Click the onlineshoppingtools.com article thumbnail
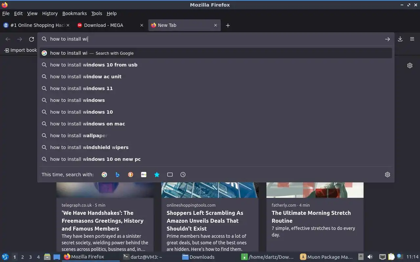The height and width of the screenshot is (262, 420). pos(210,190)
